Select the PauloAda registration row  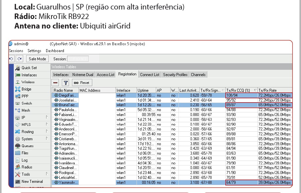pos(172,110)
